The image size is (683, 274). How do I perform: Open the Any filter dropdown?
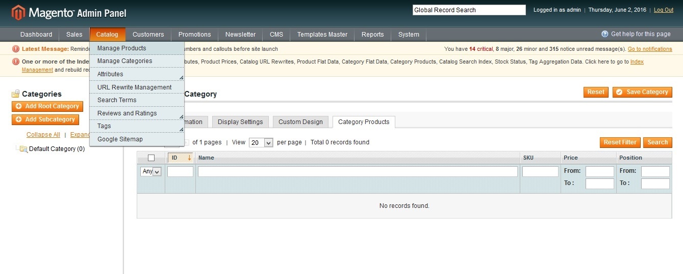(151, 172)
